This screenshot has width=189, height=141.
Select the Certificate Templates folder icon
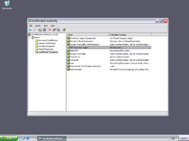pyautogui.click(x=37, y=52)
